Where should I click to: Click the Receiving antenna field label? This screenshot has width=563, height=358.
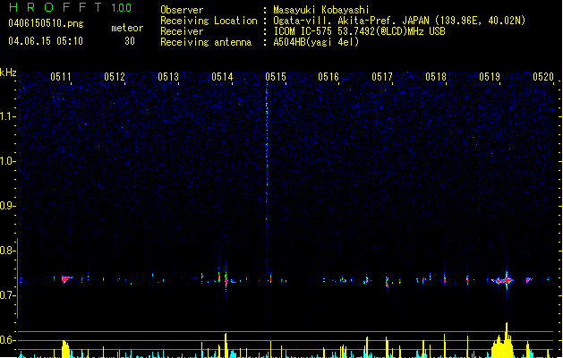click(x=206, y=42)
